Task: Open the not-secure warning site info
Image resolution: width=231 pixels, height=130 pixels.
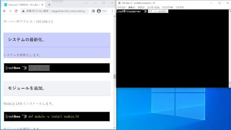Action: [x=23, y=11]
